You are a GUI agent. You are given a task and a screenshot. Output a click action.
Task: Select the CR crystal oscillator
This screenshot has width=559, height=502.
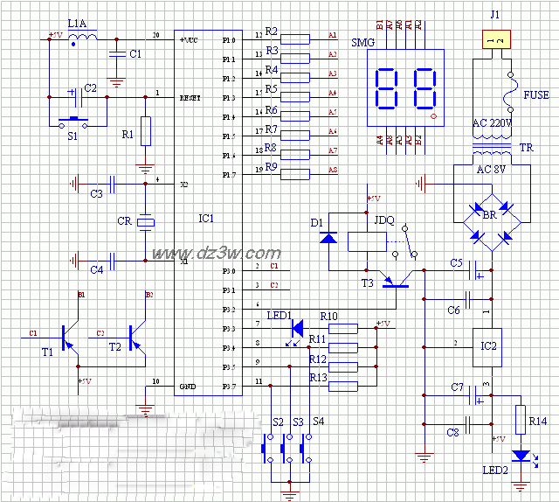coord(146,222)
